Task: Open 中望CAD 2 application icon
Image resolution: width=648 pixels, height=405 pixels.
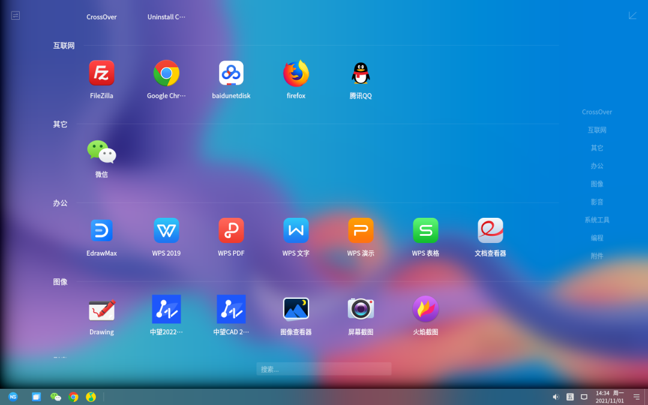Action: click(x=231, y=309)
